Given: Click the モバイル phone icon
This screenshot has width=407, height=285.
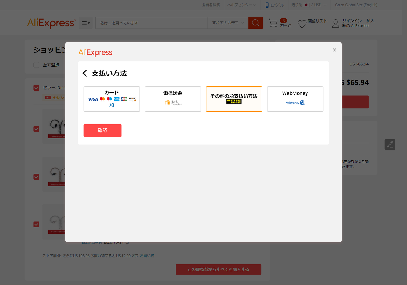Looking at the screenshot, I should pyautogui.click(x=267, y=5).
